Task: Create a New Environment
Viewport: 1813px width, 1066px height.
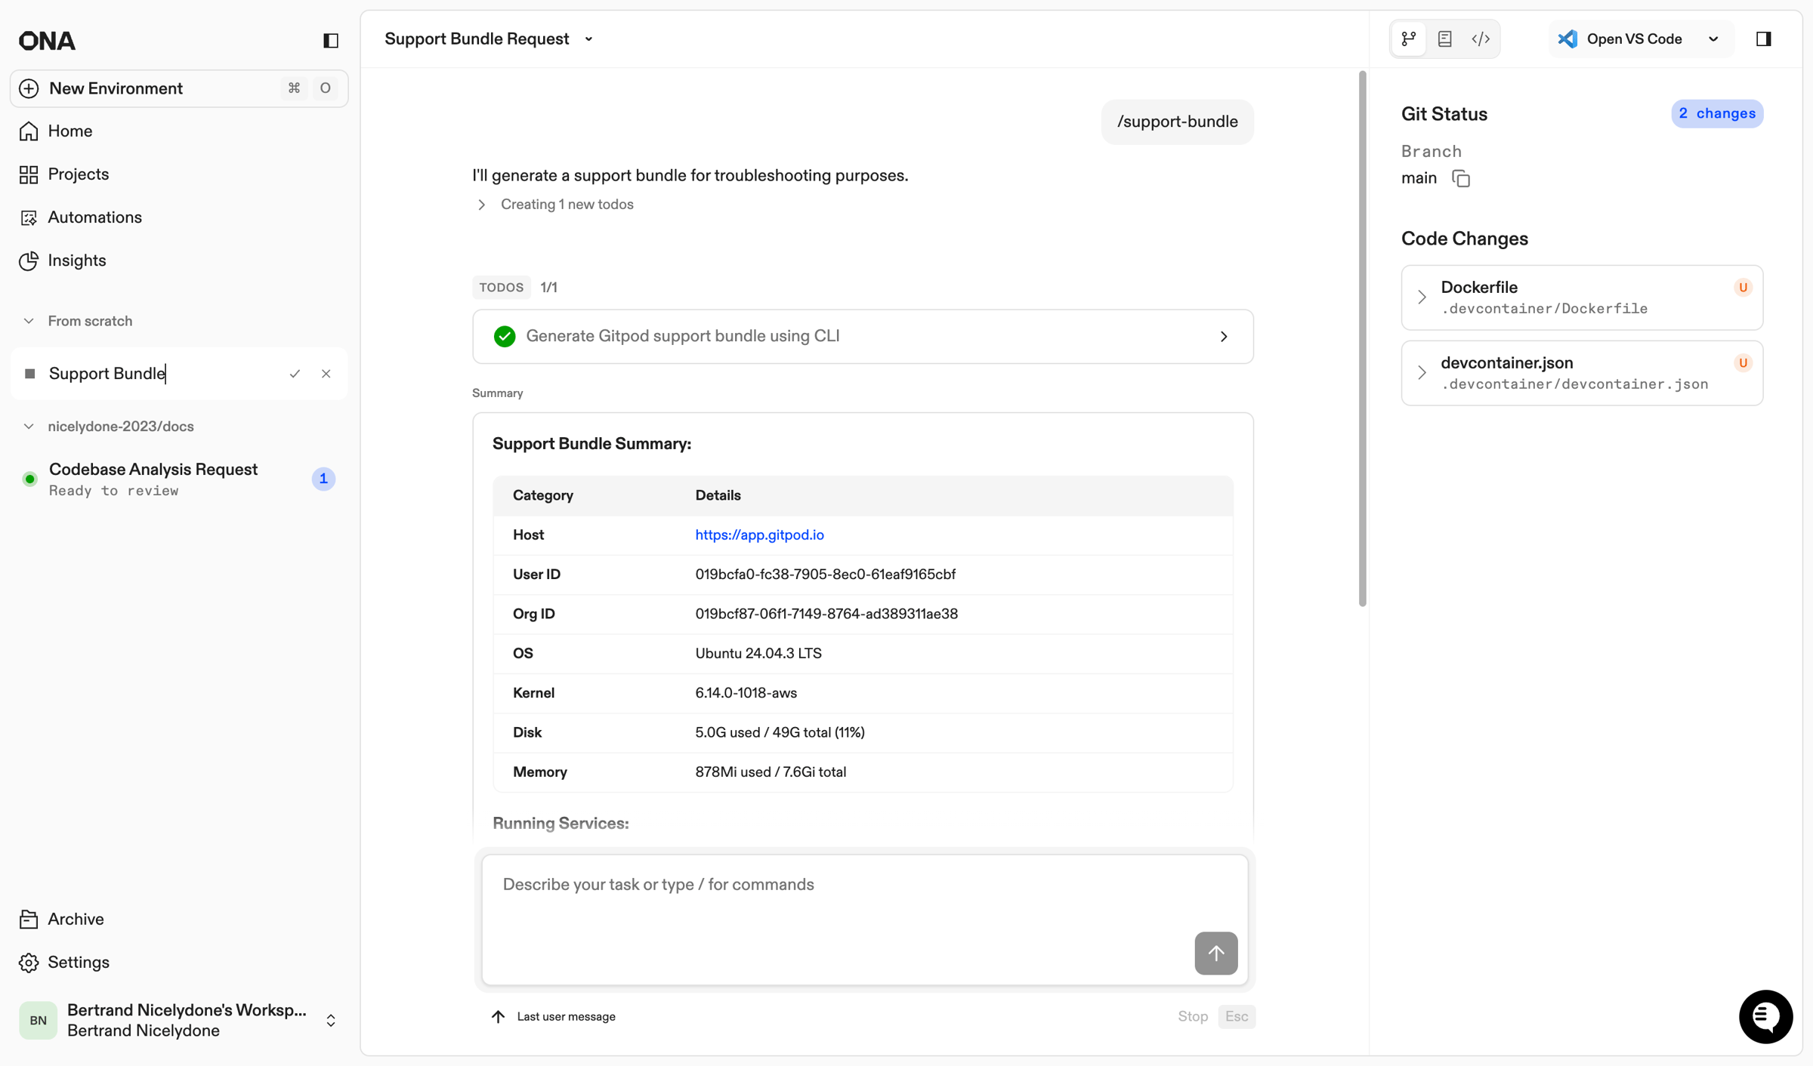Action: pos(179,88)
